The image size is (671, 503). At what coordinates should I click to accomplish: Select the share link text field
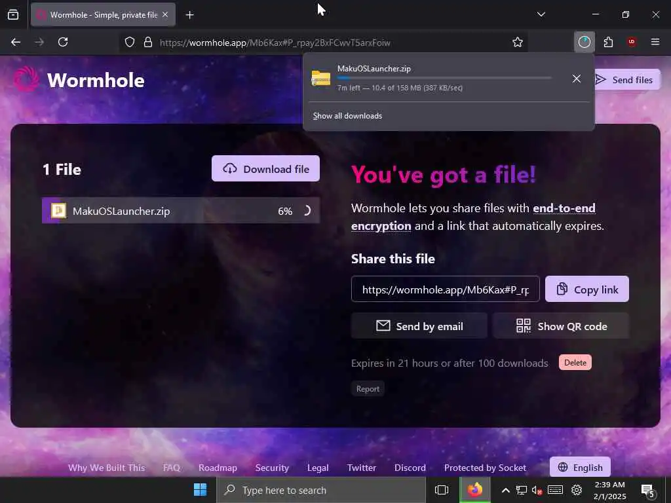click(x=445, y=289)
